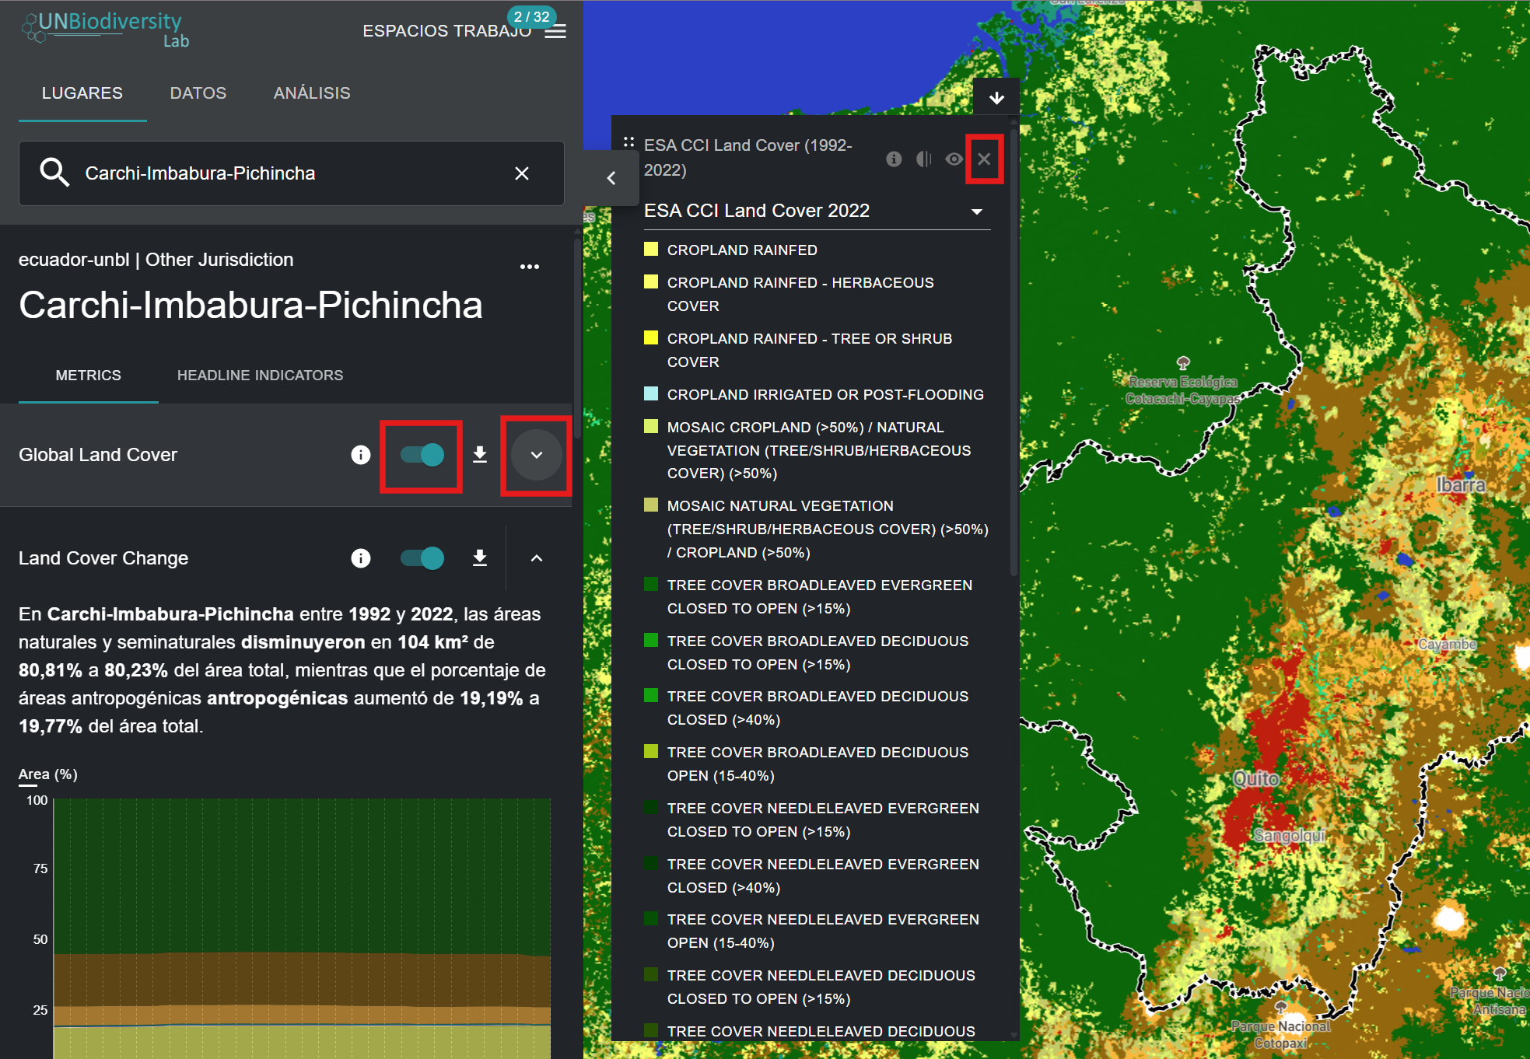Clear the Carchi-Imbabura-Pichincha search text
Viewport: 1530px width, 1059px height.
coord(522,173)
